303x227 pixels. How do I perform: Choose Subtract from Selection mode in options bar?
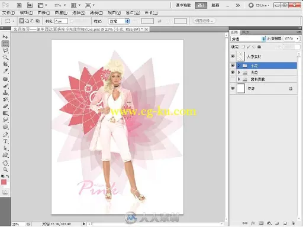point(32,21)
